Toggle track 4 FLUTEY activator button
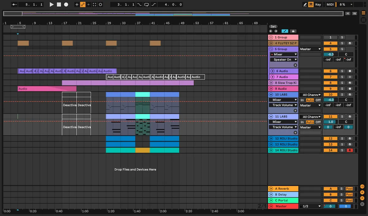Viewport: 368px width, 216px height. pos(331,43)
